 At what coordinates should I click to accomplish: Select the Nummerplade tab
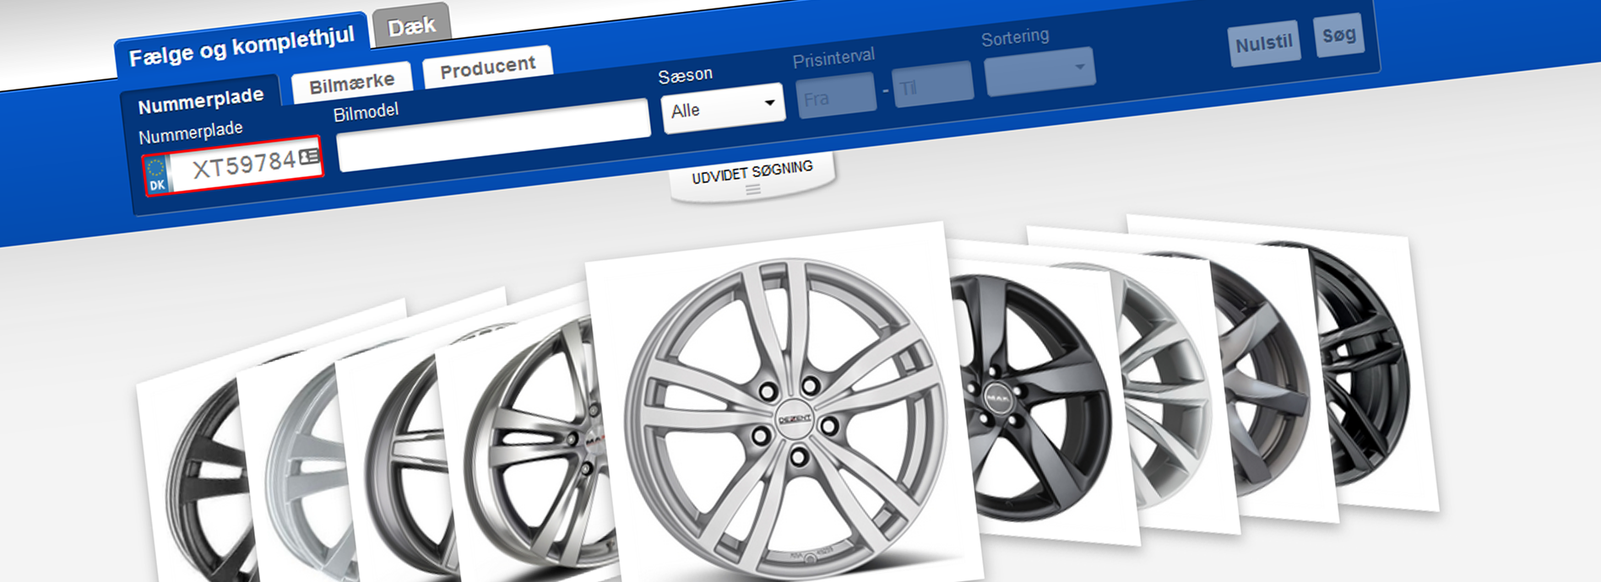coord(200,100)
